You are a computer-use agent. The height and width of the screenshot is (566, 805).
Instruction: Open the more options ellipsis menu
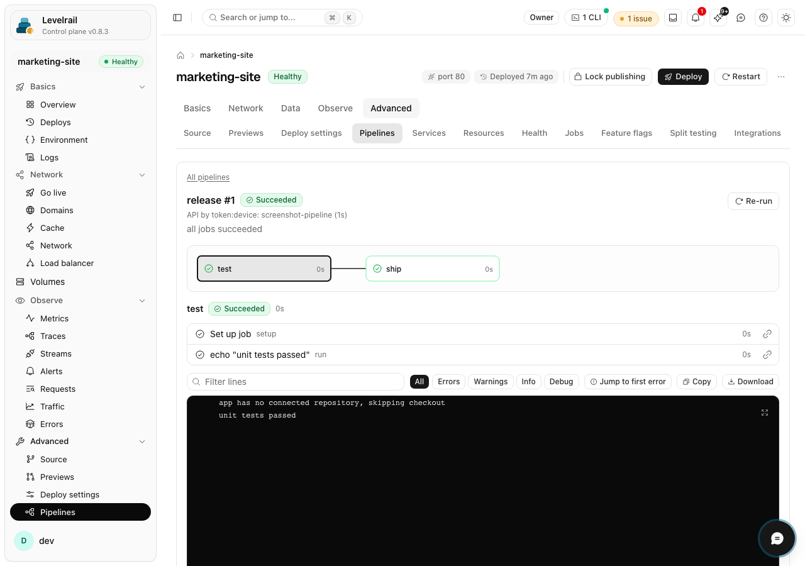781,77
